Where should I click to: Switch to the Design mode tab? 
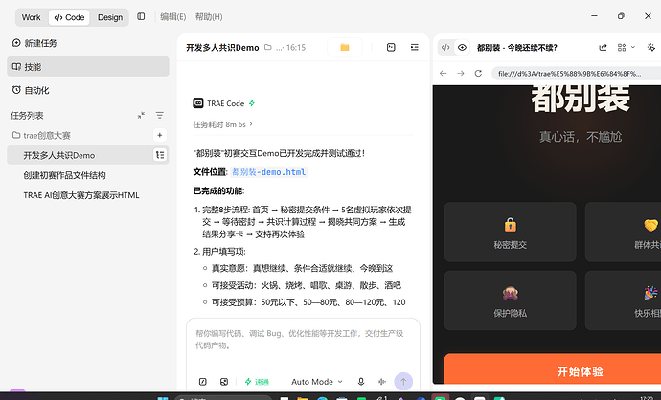(x=110, y=17)
